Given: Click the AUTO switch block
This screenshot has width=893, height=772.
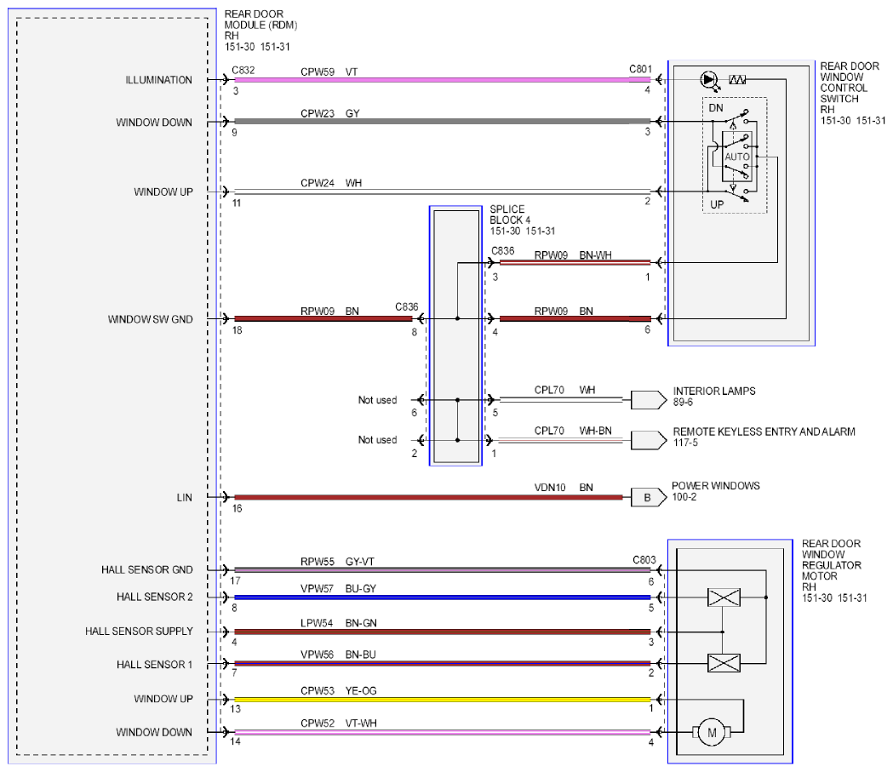Looking at the screenshot, I should (x=737, y=156).
